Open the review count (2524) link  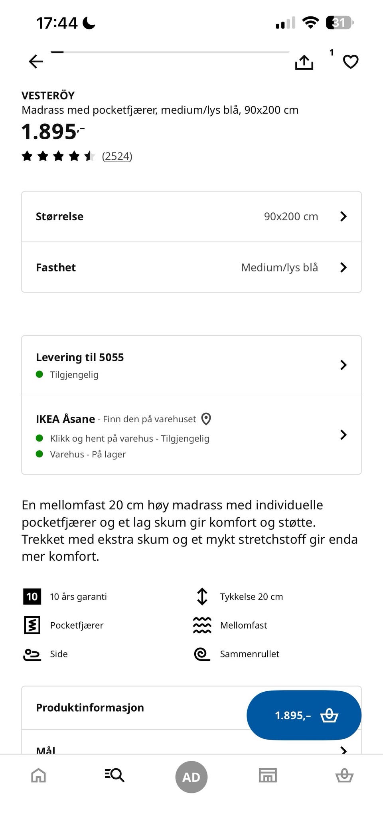coord(117,156)
